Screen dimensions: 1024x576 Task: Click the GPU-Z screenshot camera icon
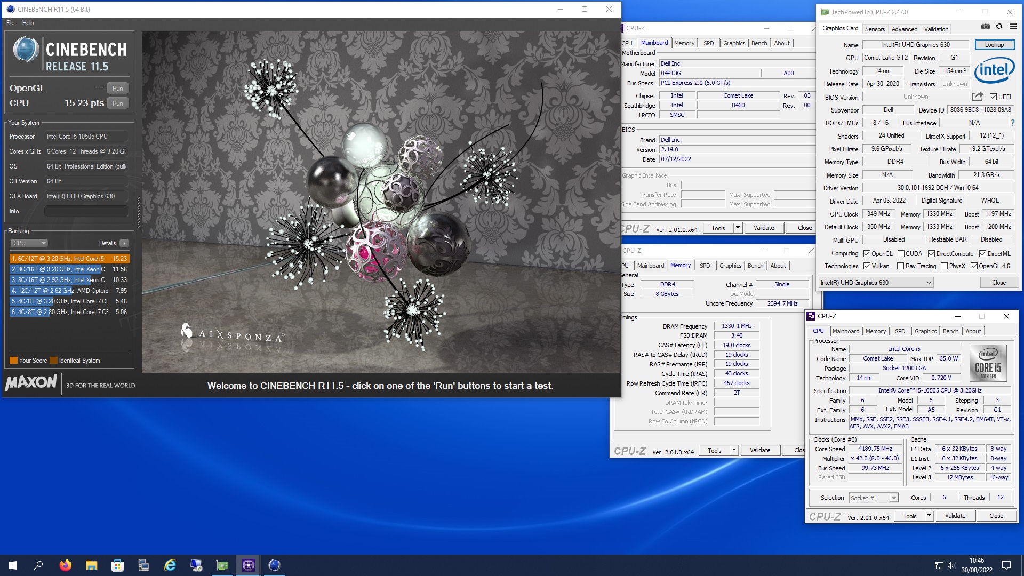pos(986,26)
